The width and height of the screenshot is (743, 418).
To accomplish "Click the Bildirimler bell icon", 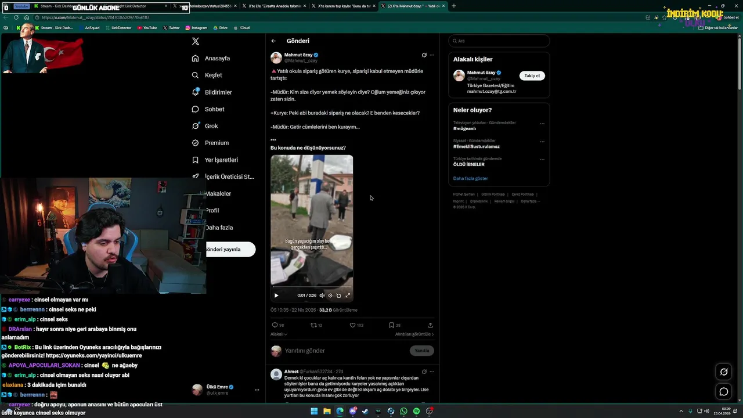I will [196, 92].
